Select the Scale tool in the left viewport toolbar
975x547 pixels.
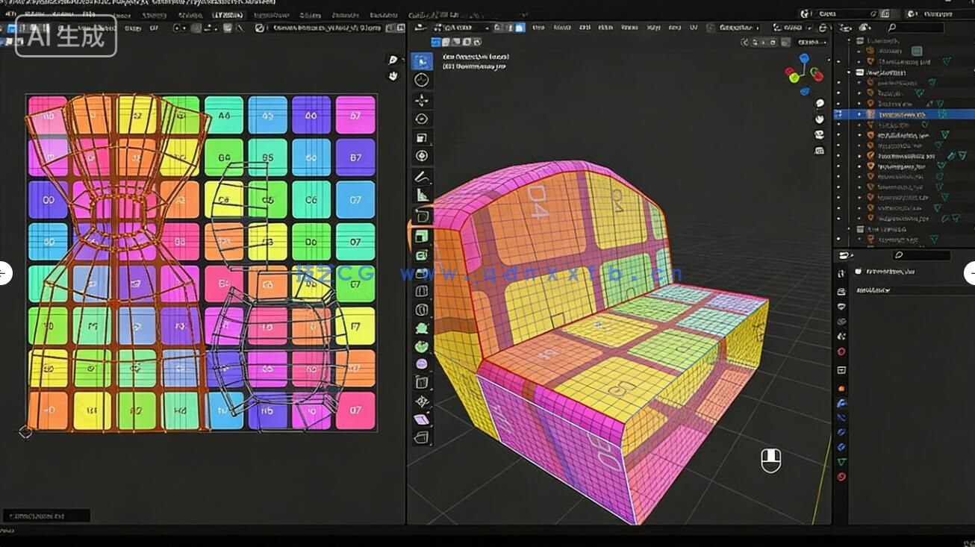(422, 139)
